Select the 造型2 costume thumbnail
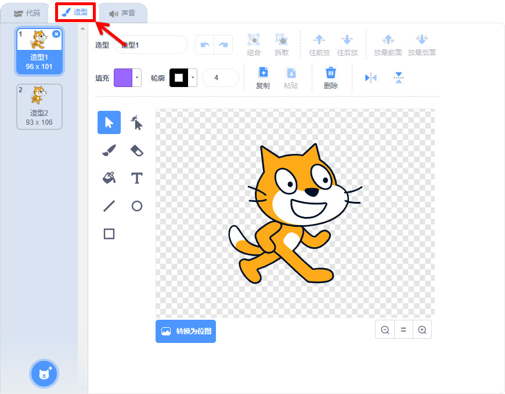The image size is (505, 394). (39, 107)
